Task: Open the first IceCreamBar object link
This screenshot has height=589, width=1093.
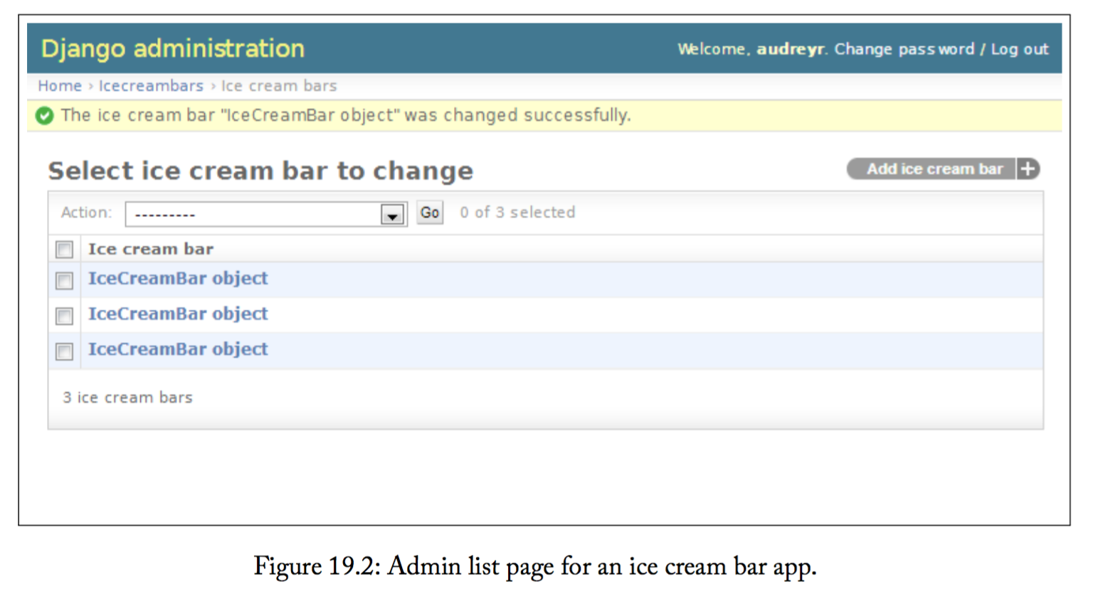Action: pos(178,278)
